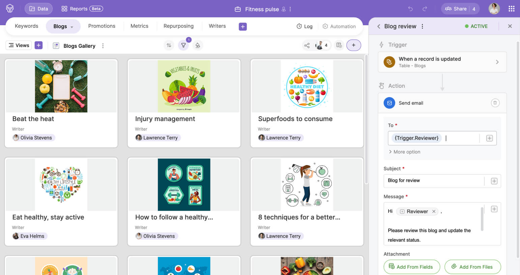
Task: Add a new record with the round plus button
Action: click(x=354, y=45)
